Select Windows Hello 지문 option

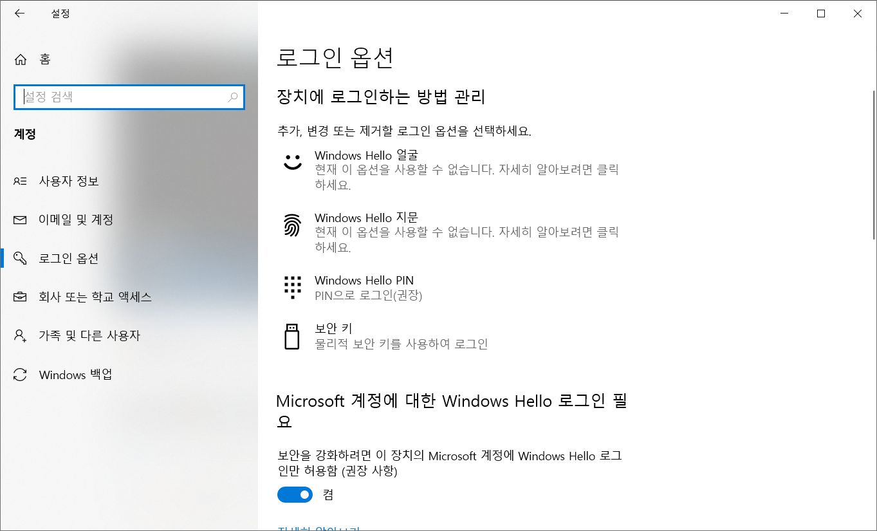coord(453,232)
